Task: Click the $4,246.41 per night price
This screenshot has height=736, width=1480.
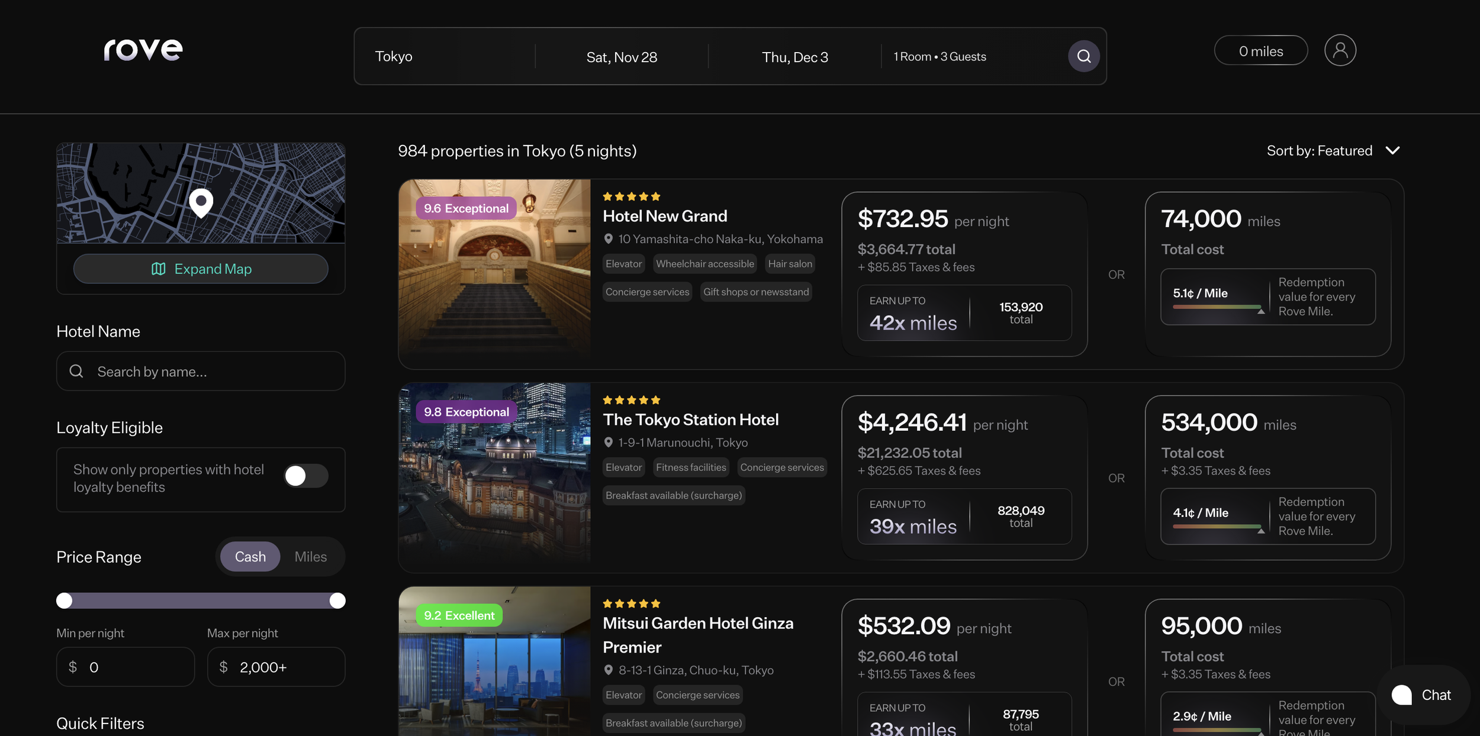Action: [942, 422]
